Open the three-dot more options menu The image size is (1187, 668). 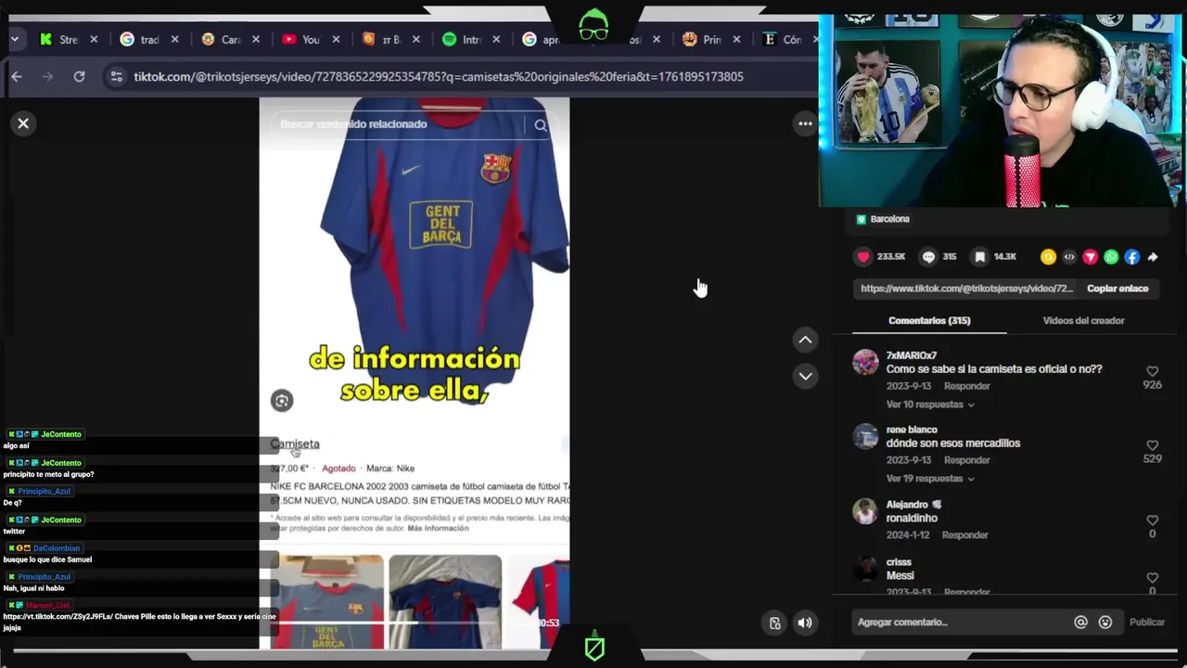pos(805,123)
